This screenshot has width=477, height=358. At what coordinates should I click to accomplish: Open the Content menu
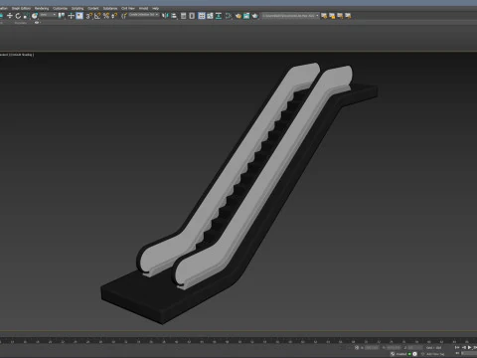[x=93, y=8]
